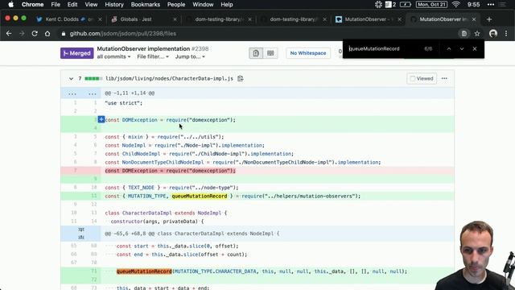Click the hunk header @@ -1,11 +1,14 @@
The height and width of the screenshot is (290, 515).
tap(130, 93)
